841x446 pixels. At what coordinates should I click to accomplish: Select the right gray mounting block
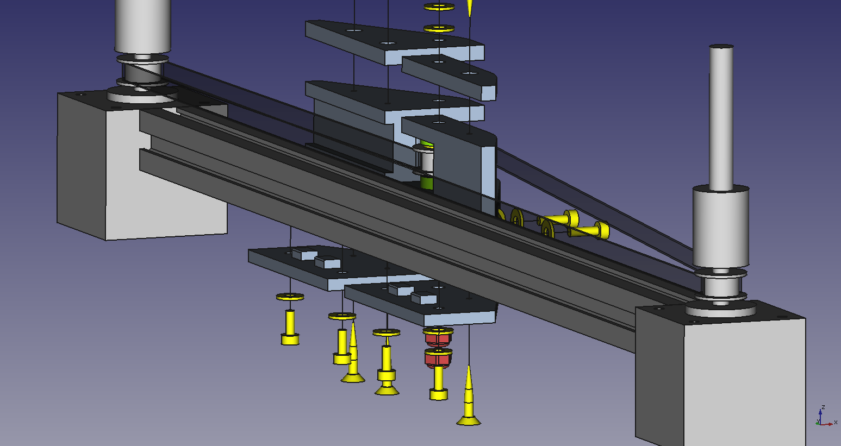tap(720, 375)
